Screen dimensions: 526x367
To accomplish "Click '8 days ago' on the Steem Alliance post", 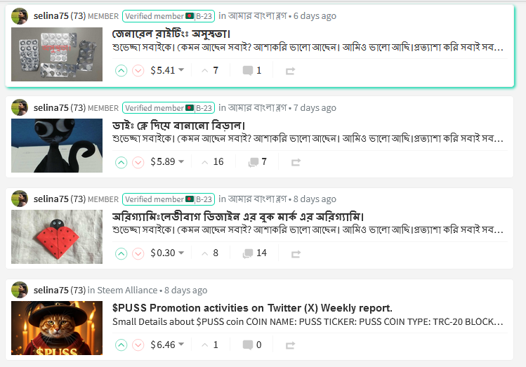I will [185, 290].
